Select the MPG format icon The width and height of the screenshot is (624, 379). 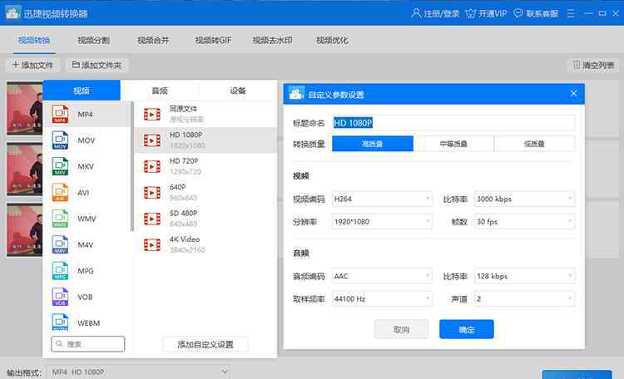pos(60,271)
